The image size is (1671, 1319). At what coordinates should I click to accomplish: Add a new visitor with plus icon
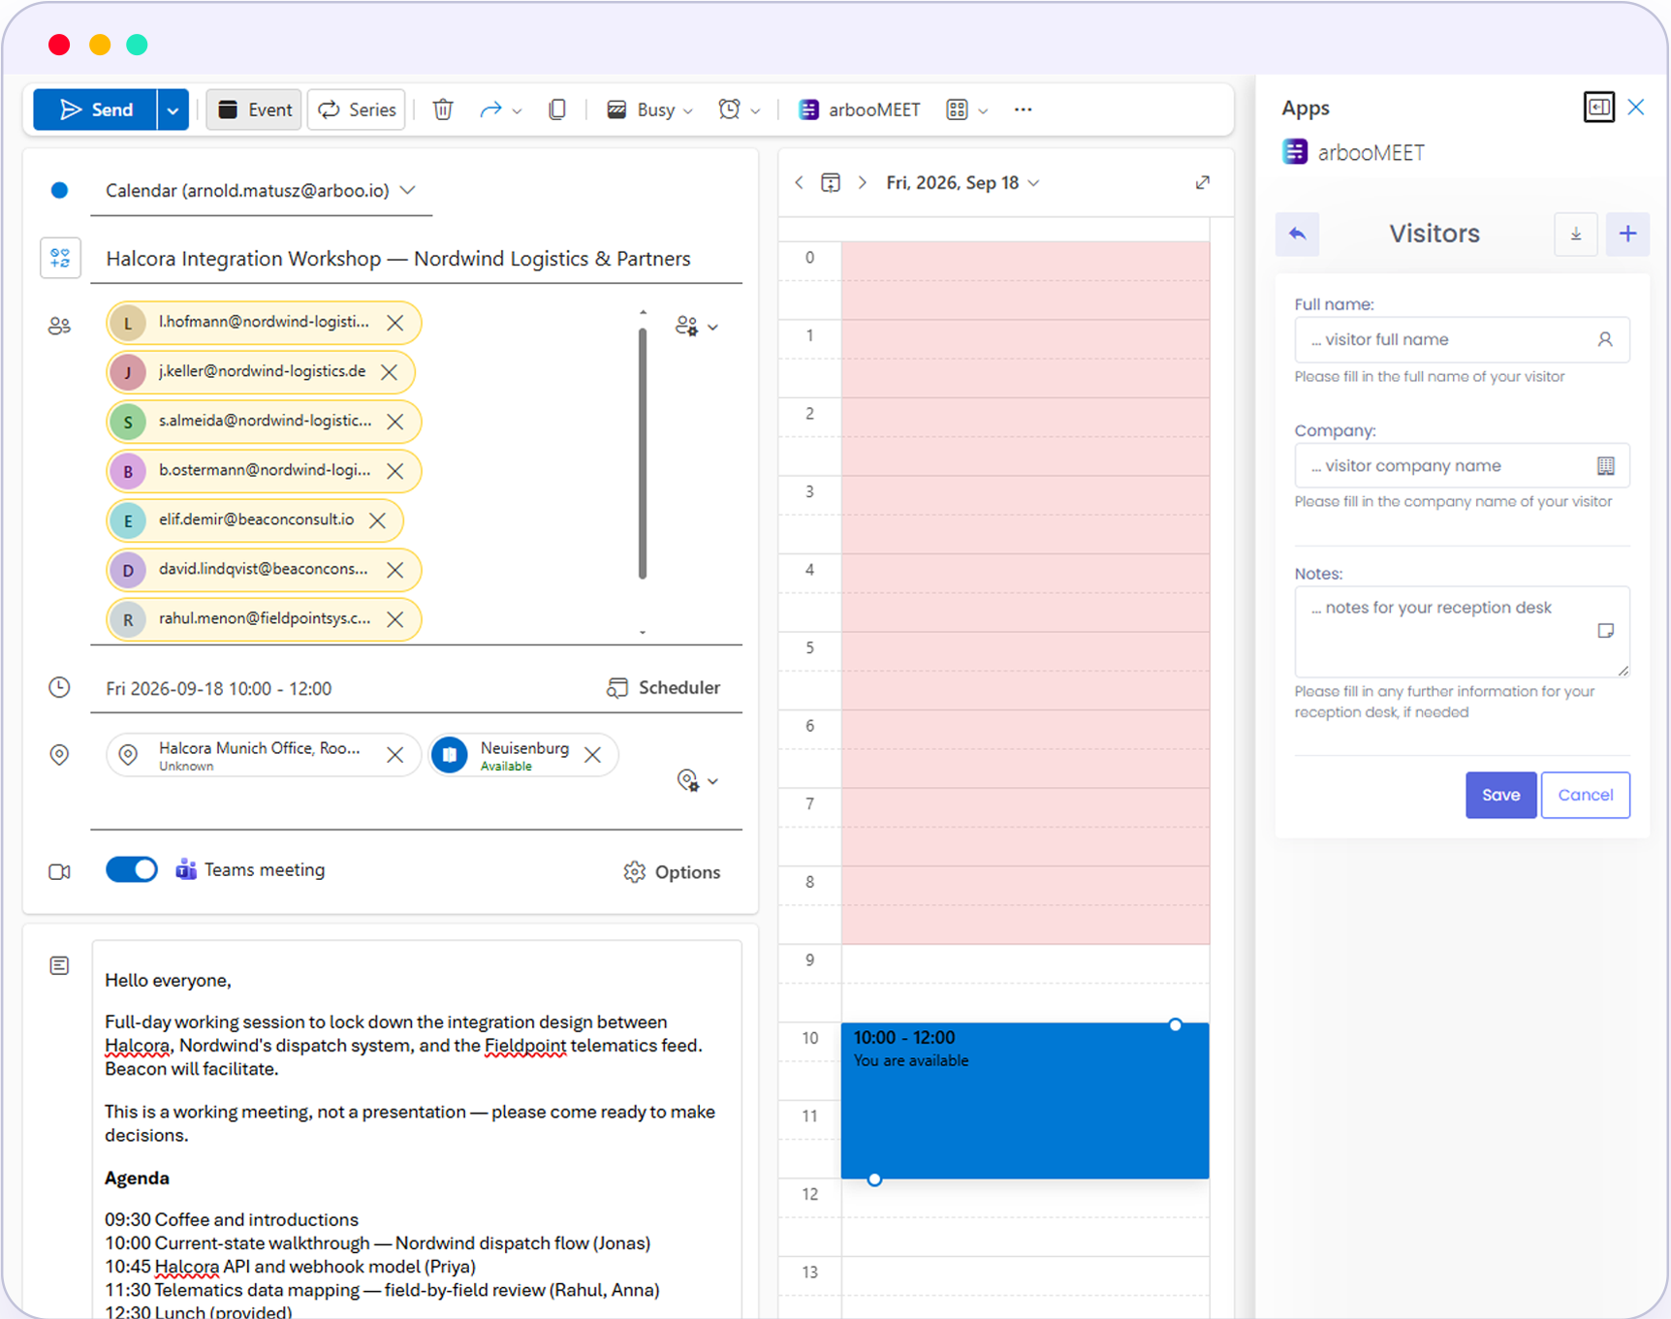[x=1628, y=234]
